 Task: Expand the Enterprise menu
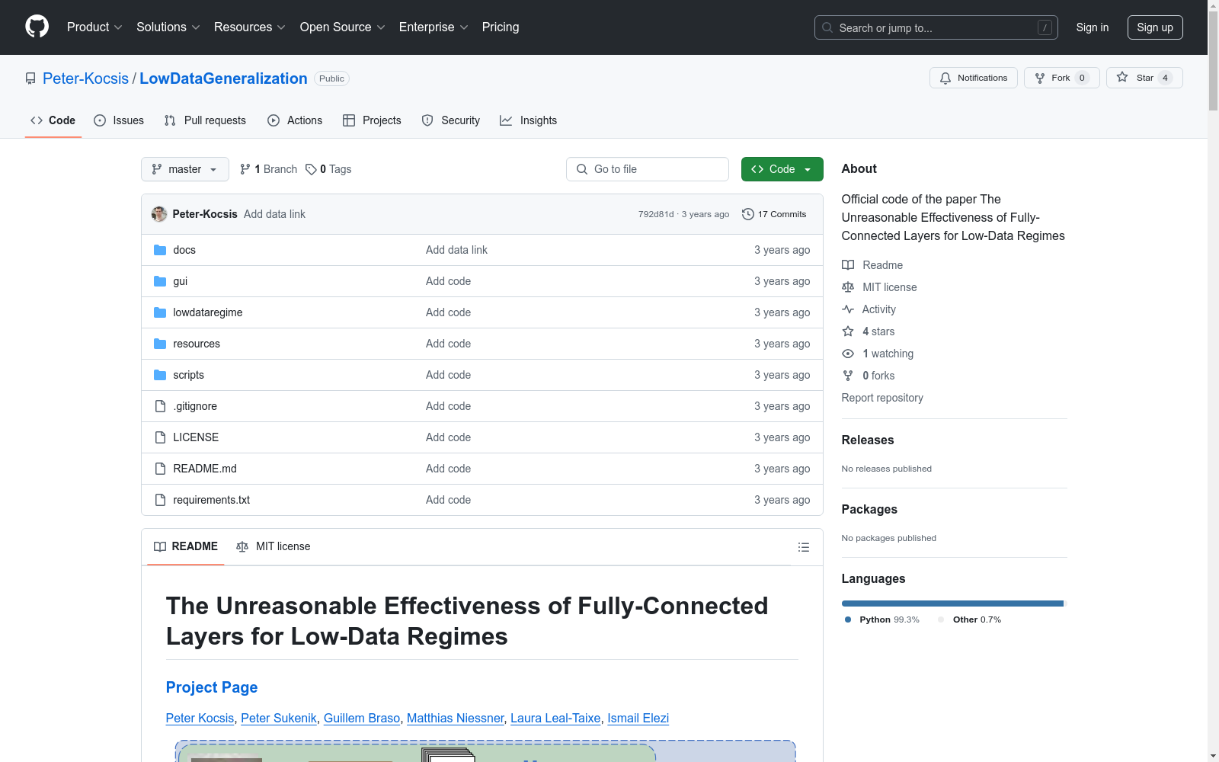pyautogui.click(x=434, y=27)
